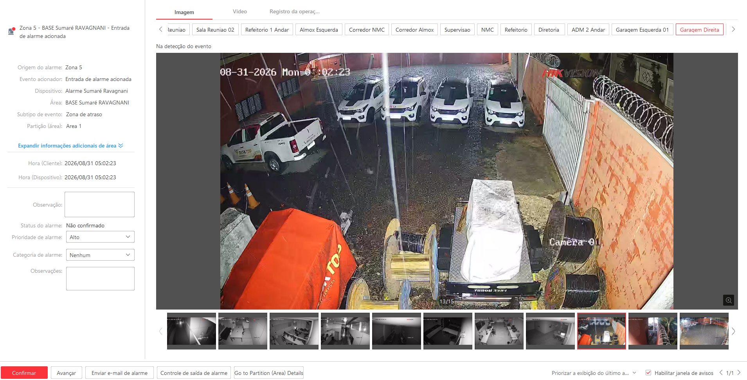Open the Registro da operação tab
The width and height of the screenshot is (747, 380).
(x=295, y=12)
